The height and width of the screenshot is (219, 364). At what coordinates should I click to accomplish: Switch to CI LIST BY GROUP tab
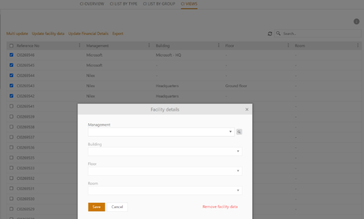(159, 4)
